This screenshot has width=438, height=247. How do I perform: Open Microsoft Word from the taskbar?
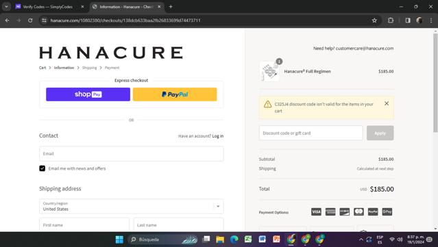tap(262, 239)
